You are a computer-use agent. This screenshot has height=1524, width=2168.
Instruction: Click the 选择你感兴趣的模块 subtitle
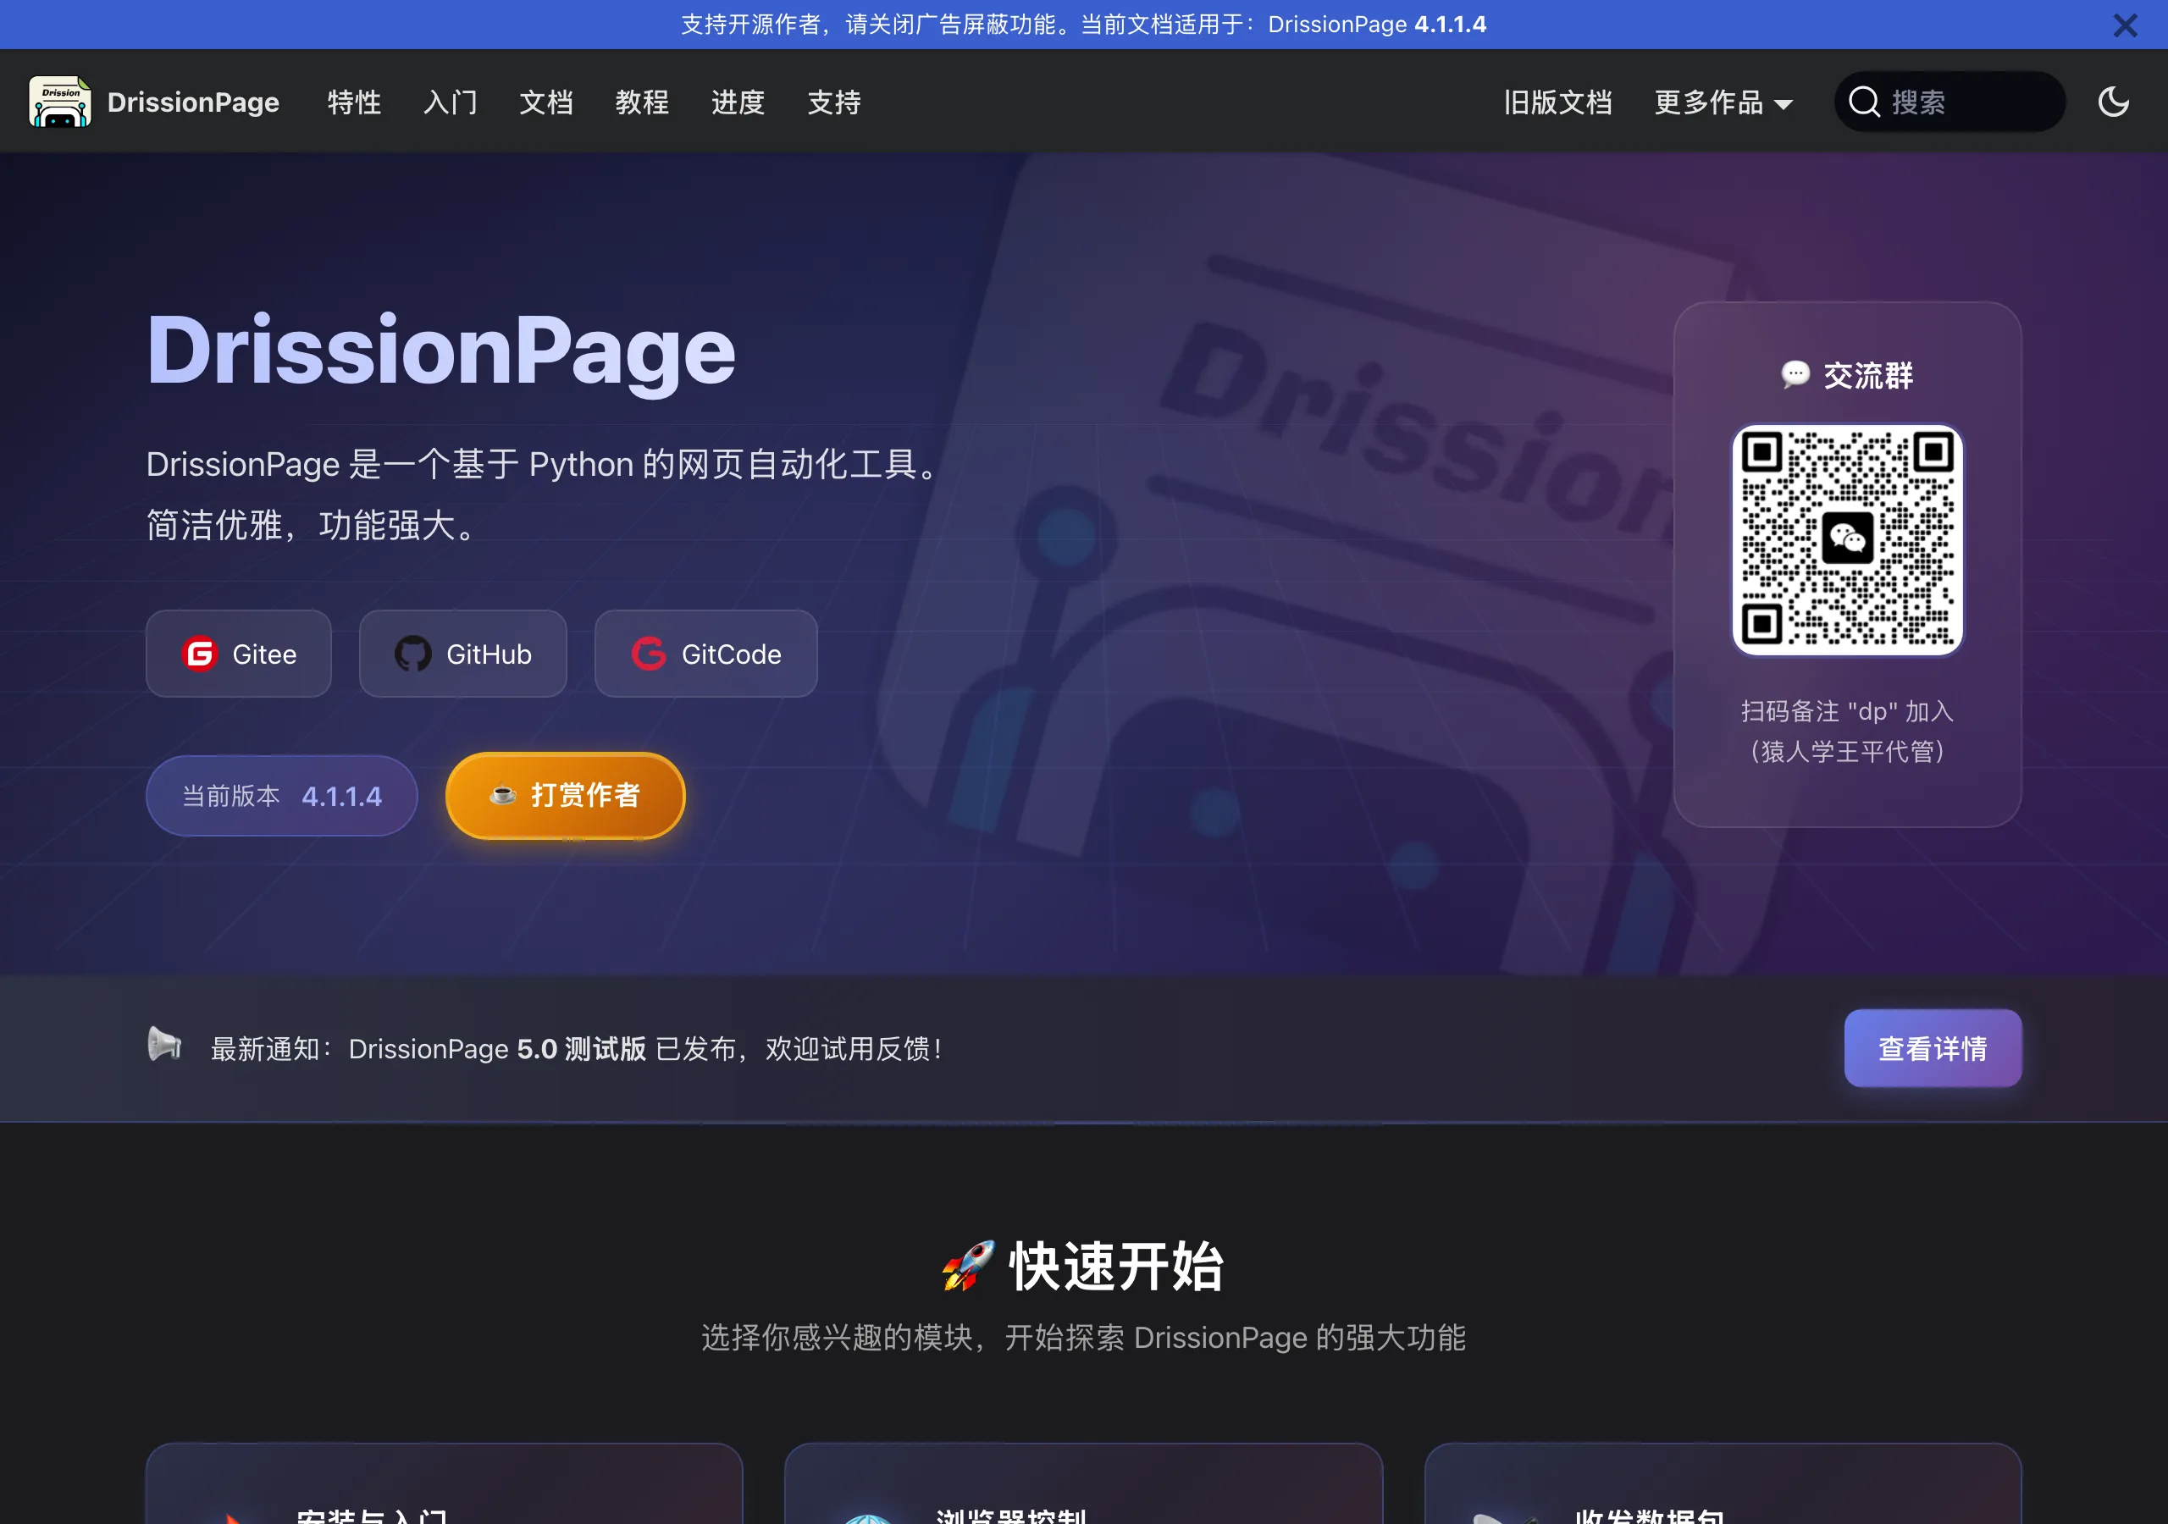pos(1084,1337)
